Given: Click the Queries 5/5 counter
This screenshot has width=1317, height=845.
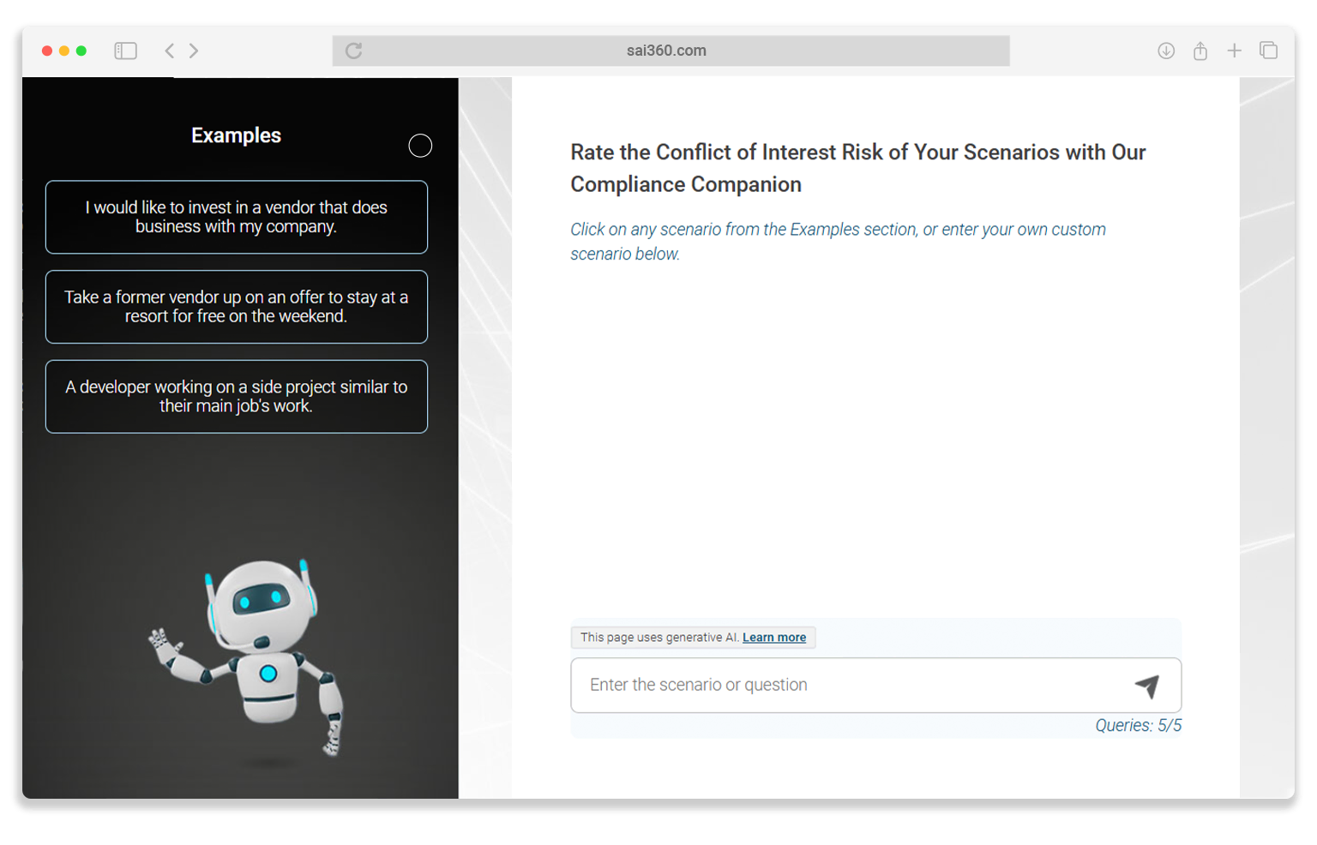Looking at the screenshot, I should [x=1137, y=726].
